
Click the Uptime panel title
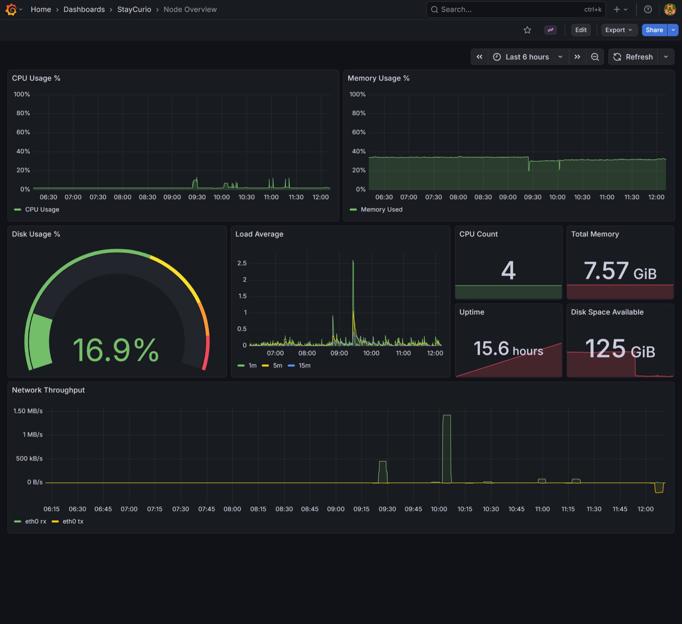tap(472, 312)
